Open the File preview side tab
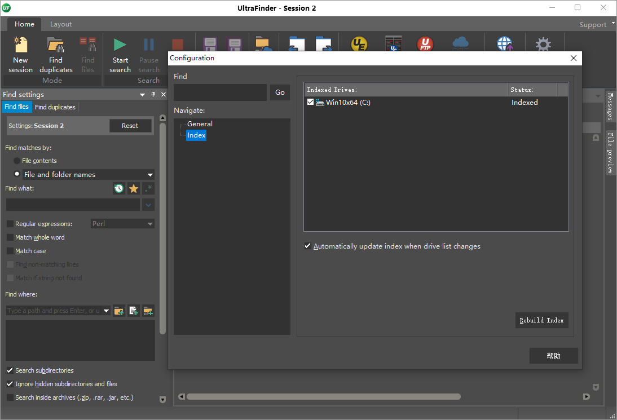 tap(610, 153)
